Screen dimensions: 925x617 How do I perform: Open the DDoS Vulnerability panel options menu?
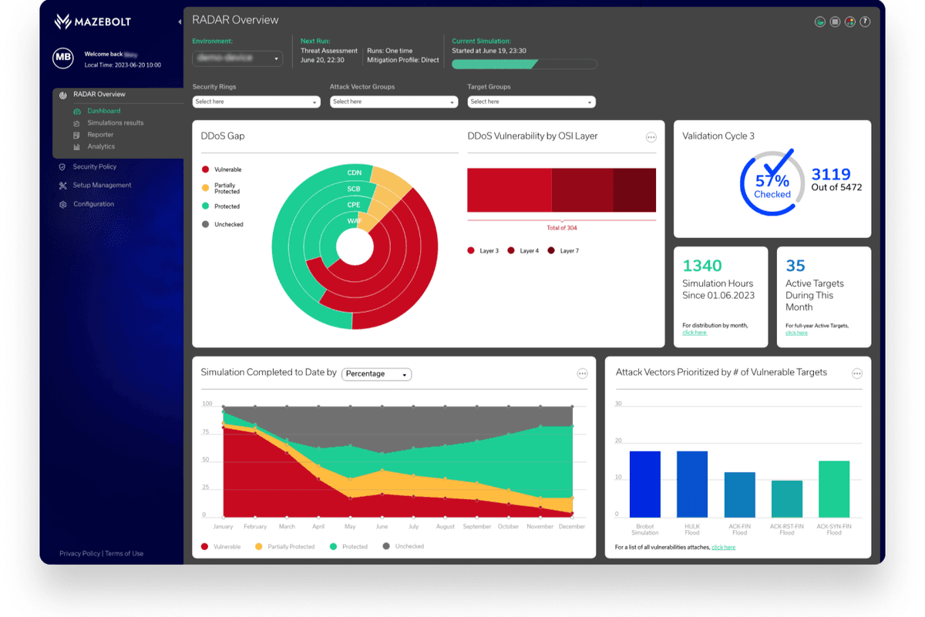651,137
